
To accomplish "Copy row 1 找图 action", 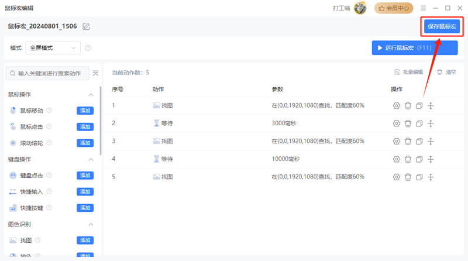I will [419, 106].
